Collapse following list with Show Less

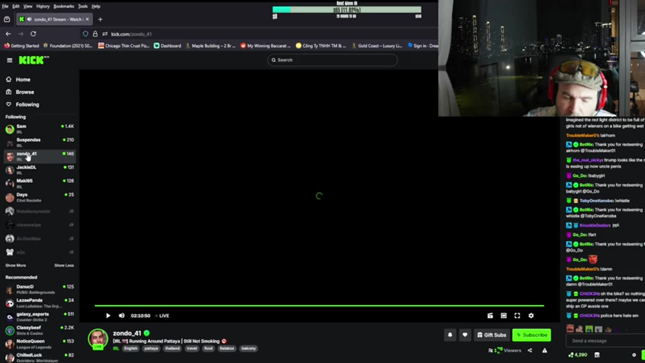(x=64, y=265)
